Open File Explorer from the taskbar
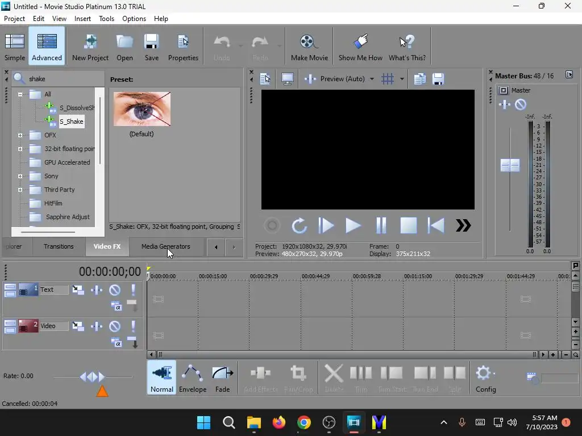Image resolution: width=582 pixels, height=436 pixels. [254, 422]
